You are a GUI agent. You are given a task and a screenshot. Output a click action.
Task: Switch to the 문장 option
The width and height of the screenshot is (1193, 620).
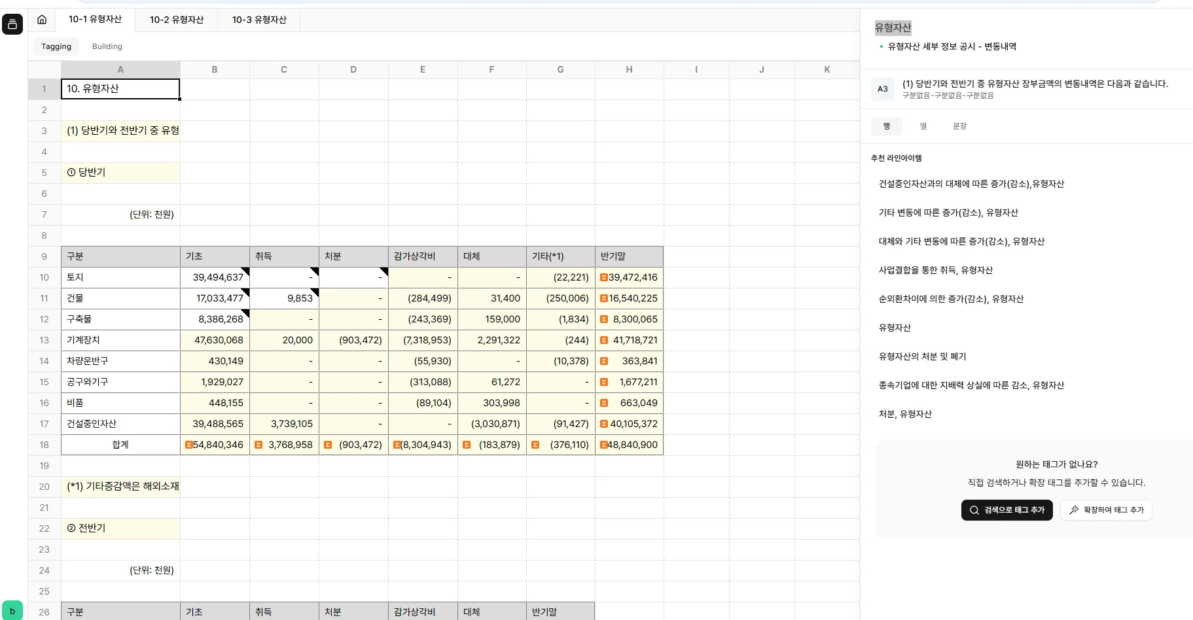[x=959, y=126]
